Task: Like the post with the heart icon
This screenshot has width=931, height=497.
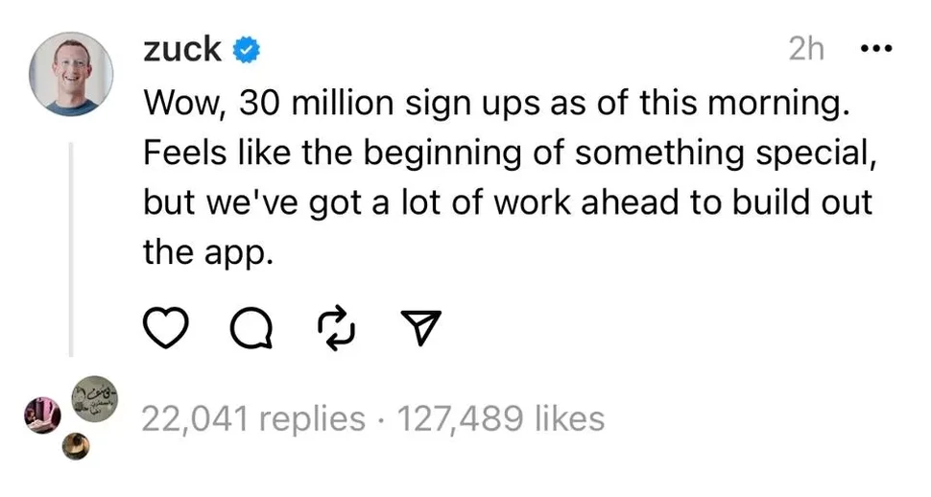Action: point(167,329)
